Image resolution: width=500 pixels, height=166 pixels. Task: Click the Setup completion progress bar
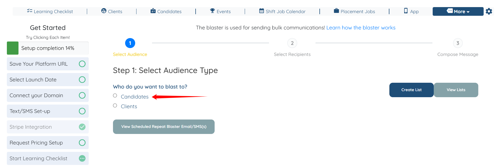click(48, 48)
